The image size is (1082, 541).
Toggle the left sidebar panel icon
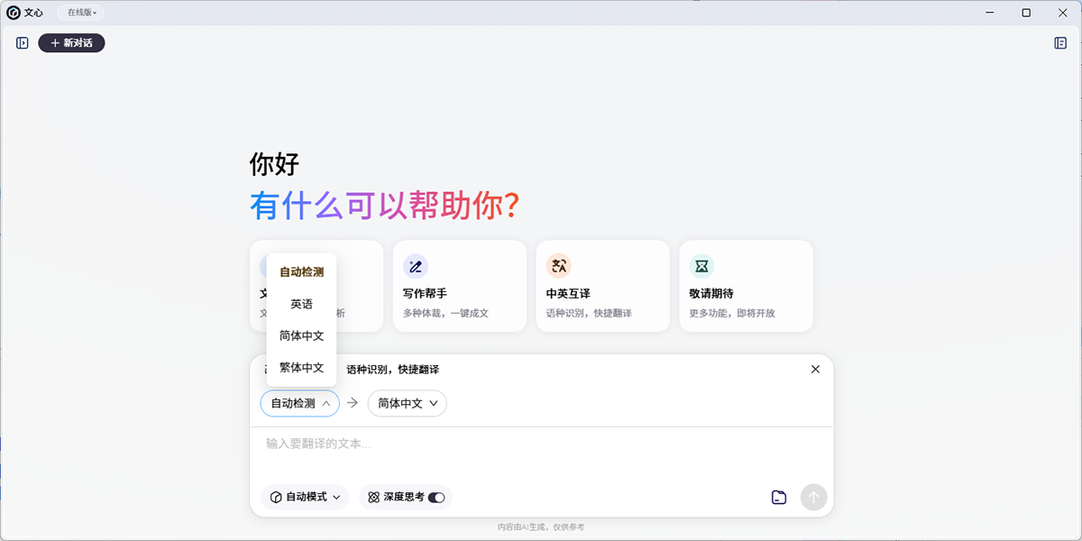[23, 42]
